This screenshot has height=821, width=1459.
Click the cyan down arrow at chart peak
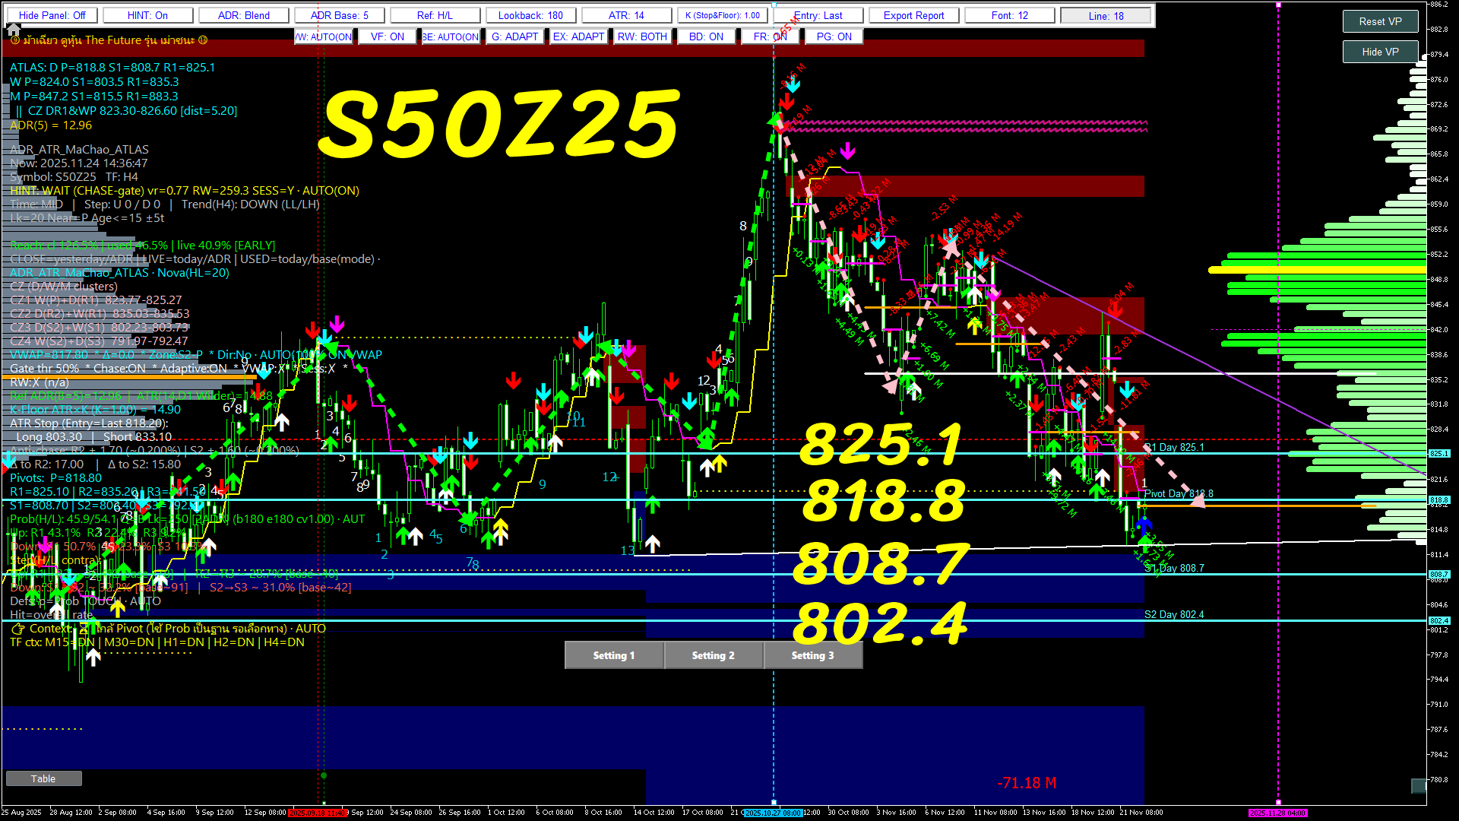[x=793, y=84]
